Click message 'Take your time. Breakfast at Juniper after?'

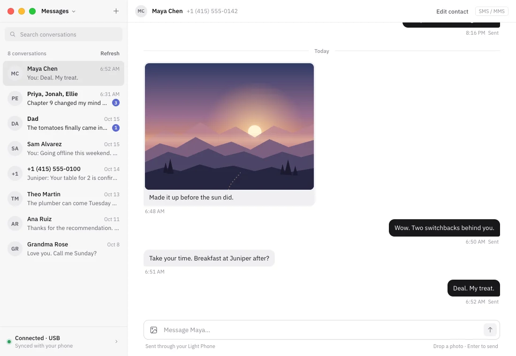coord(209,259)
